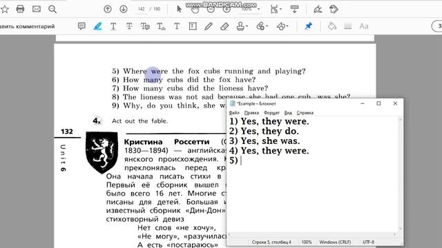Open Формат menu in Notepad
The height and width of the screenshot is (248, 442).
271,113
